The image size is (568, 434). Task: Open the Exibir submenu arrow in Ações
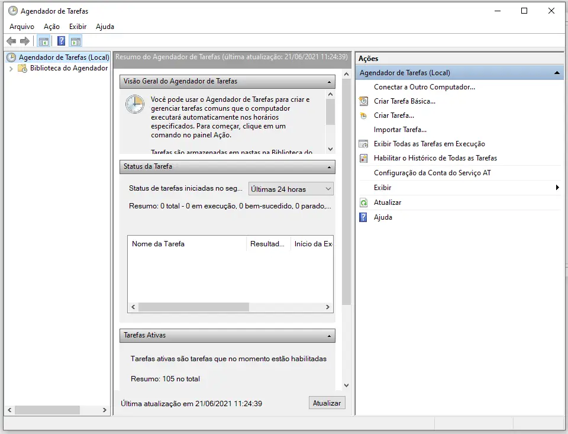pos(557,188)
